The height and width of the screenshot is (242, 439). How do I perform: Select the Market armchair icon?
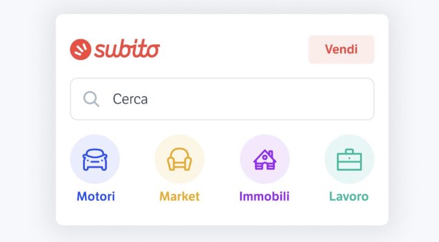point(180,160)
